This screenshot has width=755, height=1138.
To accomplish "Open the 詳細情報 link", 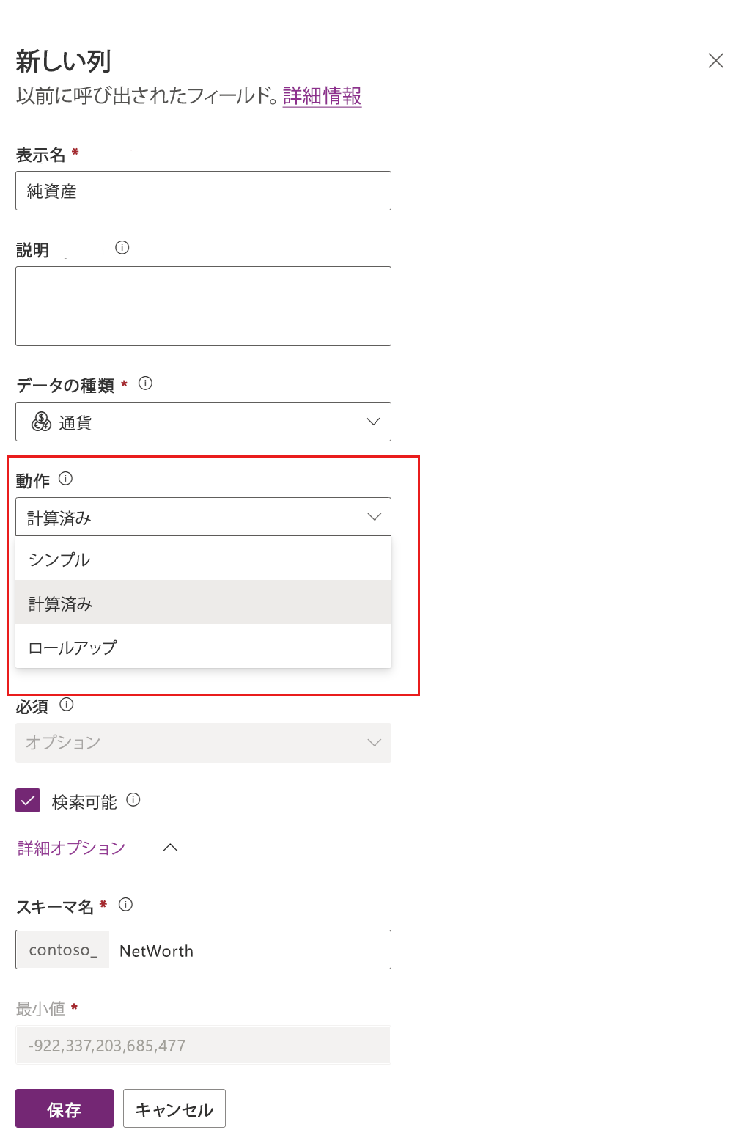I will point(321,95).
